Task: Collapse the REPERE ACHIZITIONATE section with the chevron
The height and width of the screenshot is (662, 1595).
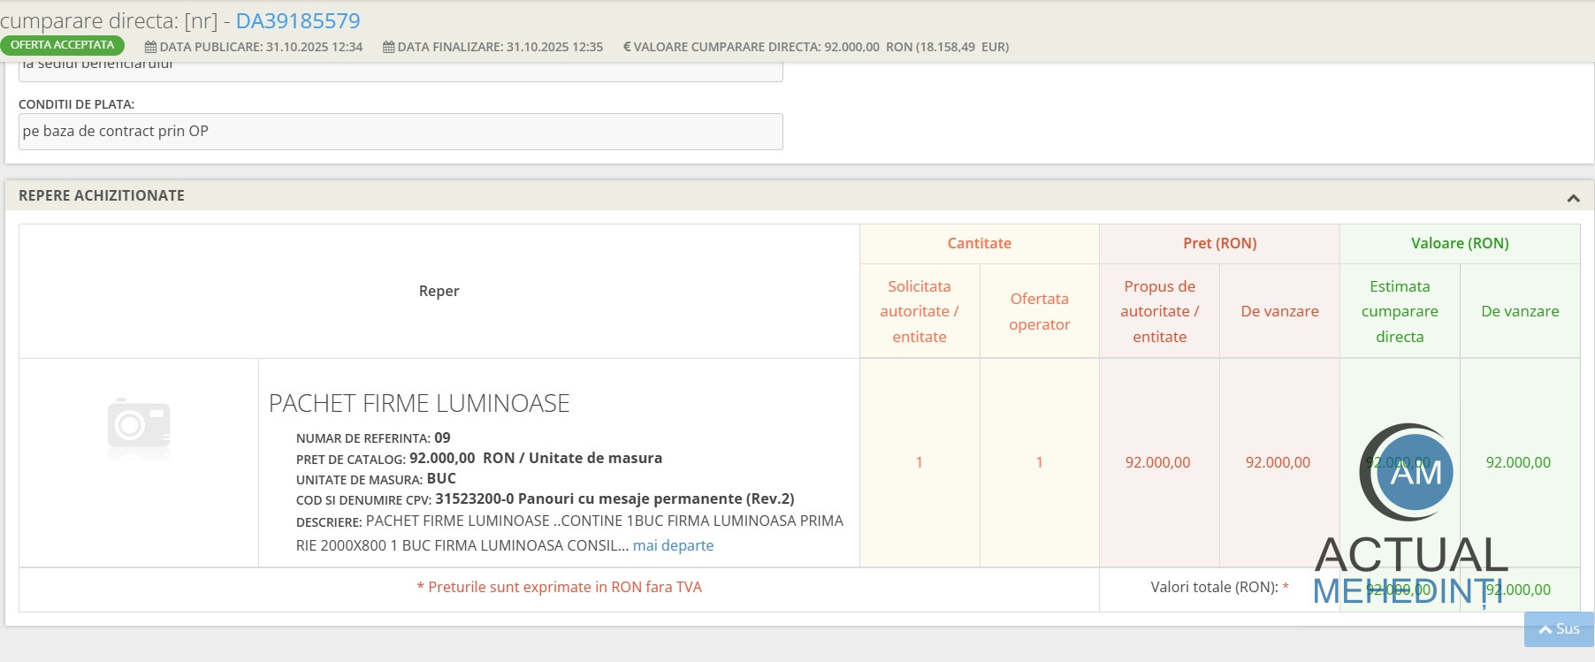Action: click(1573, 198)
